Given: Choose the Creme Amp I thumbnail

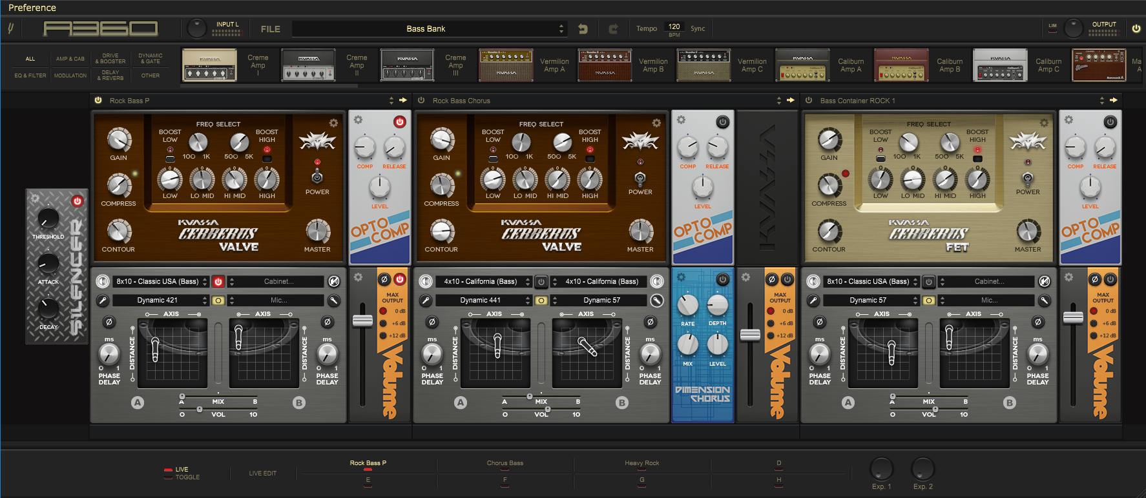Looking at the screenshot, I should (209, 65).
